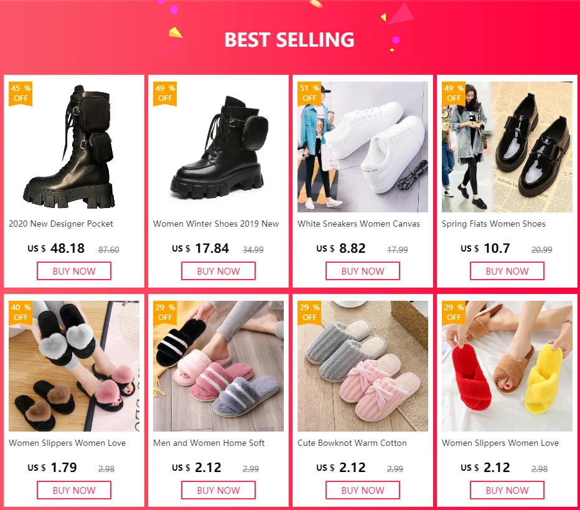Click BUY NOW for $17.84 winter shoes

(218, 271)
